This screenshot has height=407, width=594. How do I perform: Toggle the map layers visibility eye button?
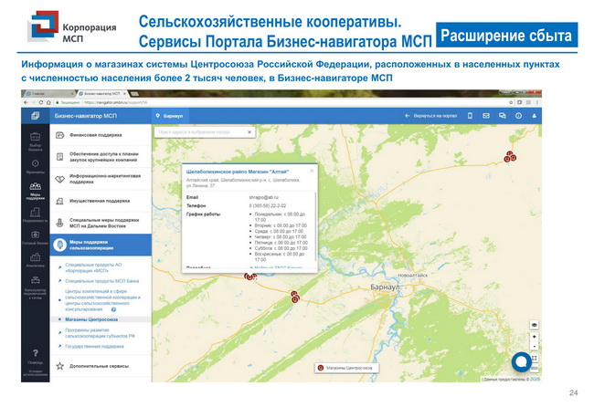tap(534, 324)
